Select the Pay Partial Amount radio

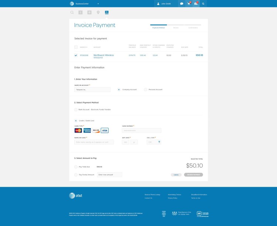tap(76, 175)
